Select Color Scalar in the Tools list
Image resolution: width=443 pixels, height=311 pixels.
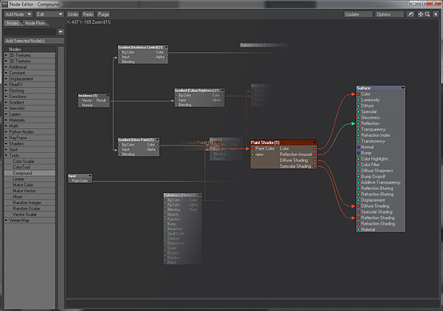(30, 161)
